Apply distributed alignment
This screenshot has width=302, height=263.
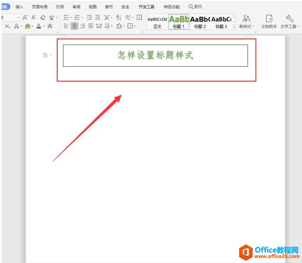(99, 26)
